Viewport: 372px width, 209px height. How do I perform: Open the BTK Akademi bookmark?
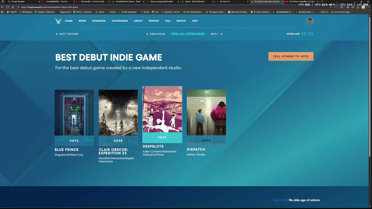pos(25,12)
